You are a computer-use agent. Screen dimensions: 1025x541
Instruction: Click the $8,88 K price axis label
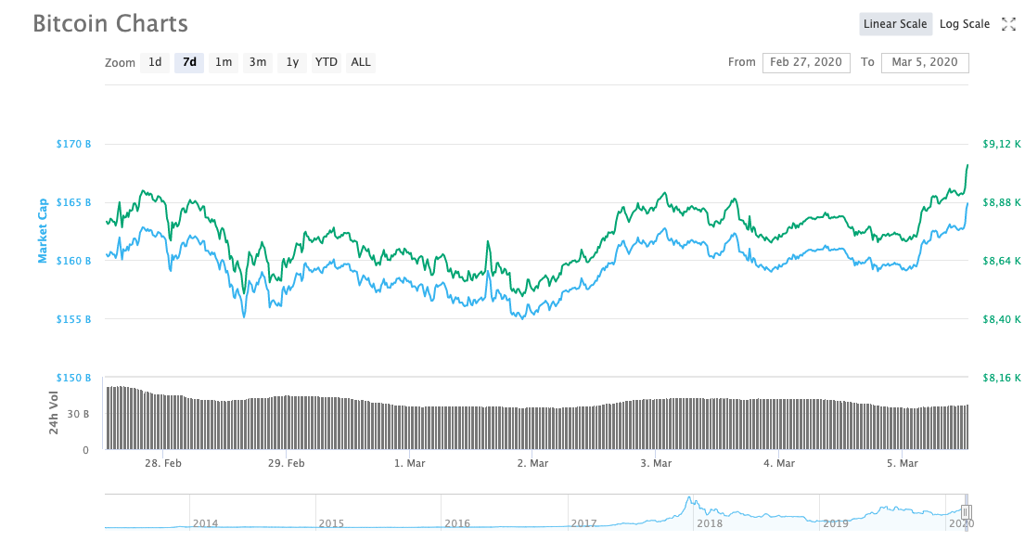point(1002,202)
